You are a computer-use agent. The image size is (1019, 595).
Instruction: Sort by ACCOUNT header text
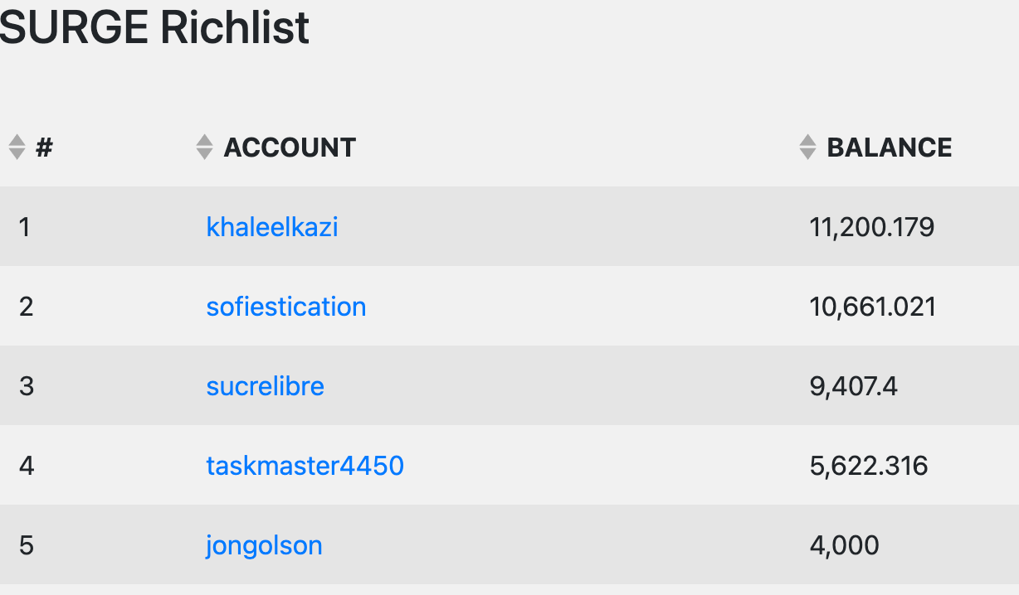(x=290, y=148)
